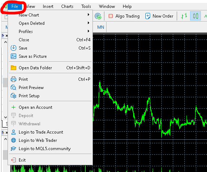Screen dimensions: 207x172
Task: Open the Window menu
Action: click(x=107, y=6)
